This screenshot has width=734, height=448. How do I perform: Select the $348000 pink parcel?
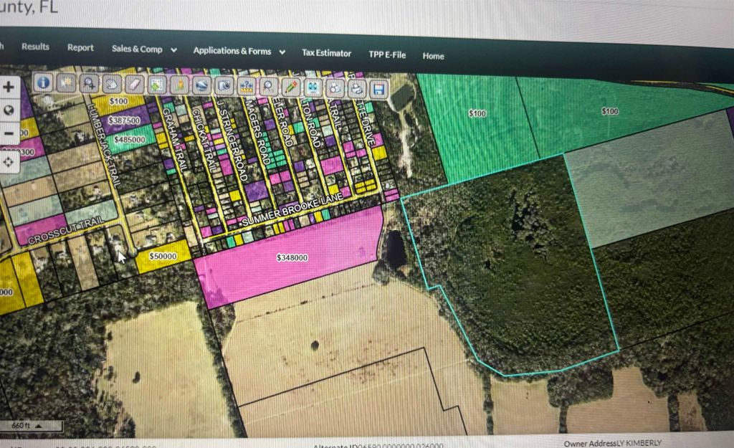click(292, 257)
